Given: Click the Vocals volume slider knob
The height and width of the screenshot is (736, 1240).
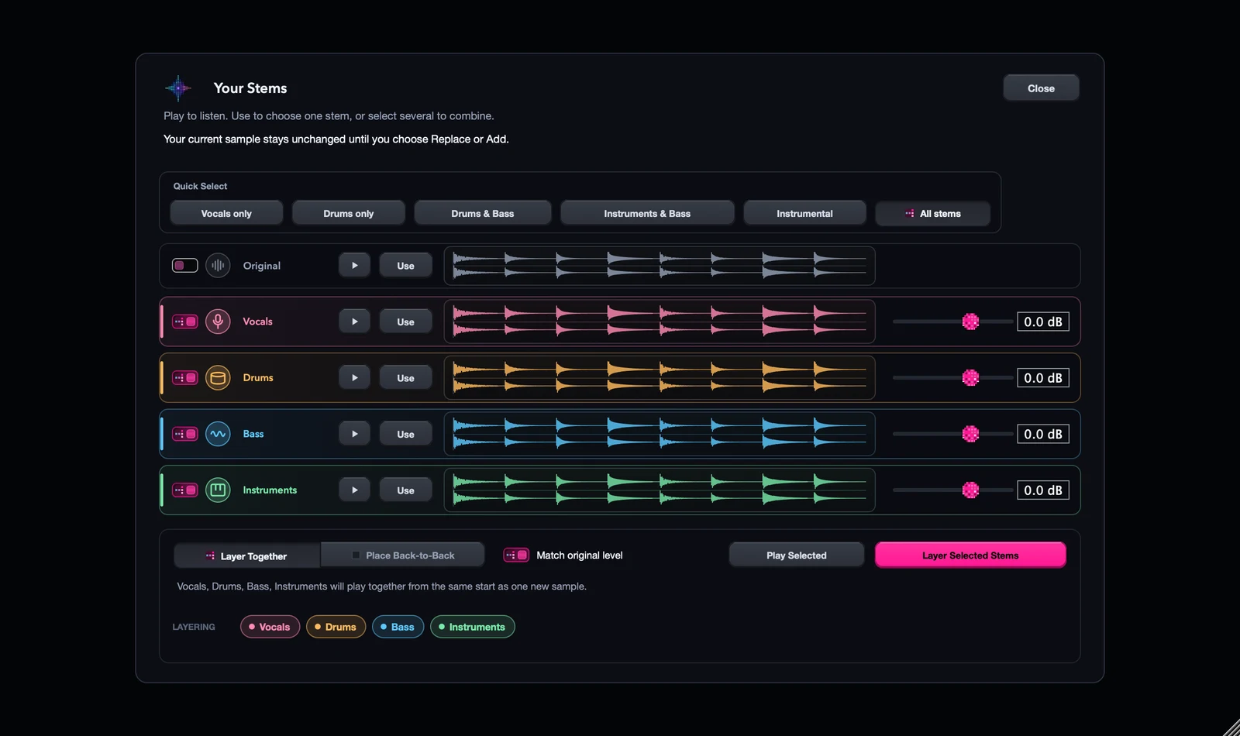Looking at the screenshot, I should pos(970,322).
